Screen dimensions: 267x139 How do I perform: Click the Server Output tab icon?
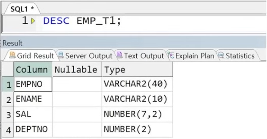coord(61,55)
